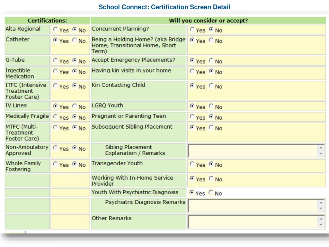This screenshot has height=247, width=329.
Task: Mark LGBQ Youth as No
Action: (211, 106)
